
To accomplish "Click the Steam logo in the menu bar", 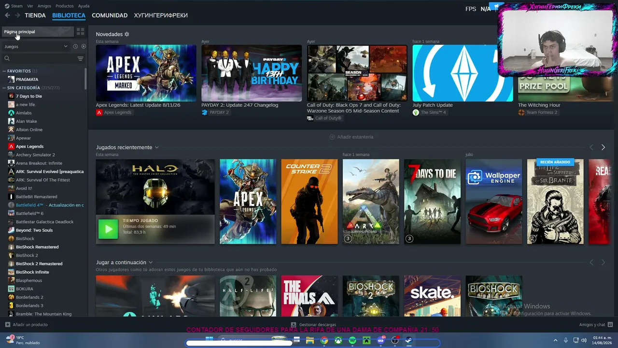I will coord(7,6).
